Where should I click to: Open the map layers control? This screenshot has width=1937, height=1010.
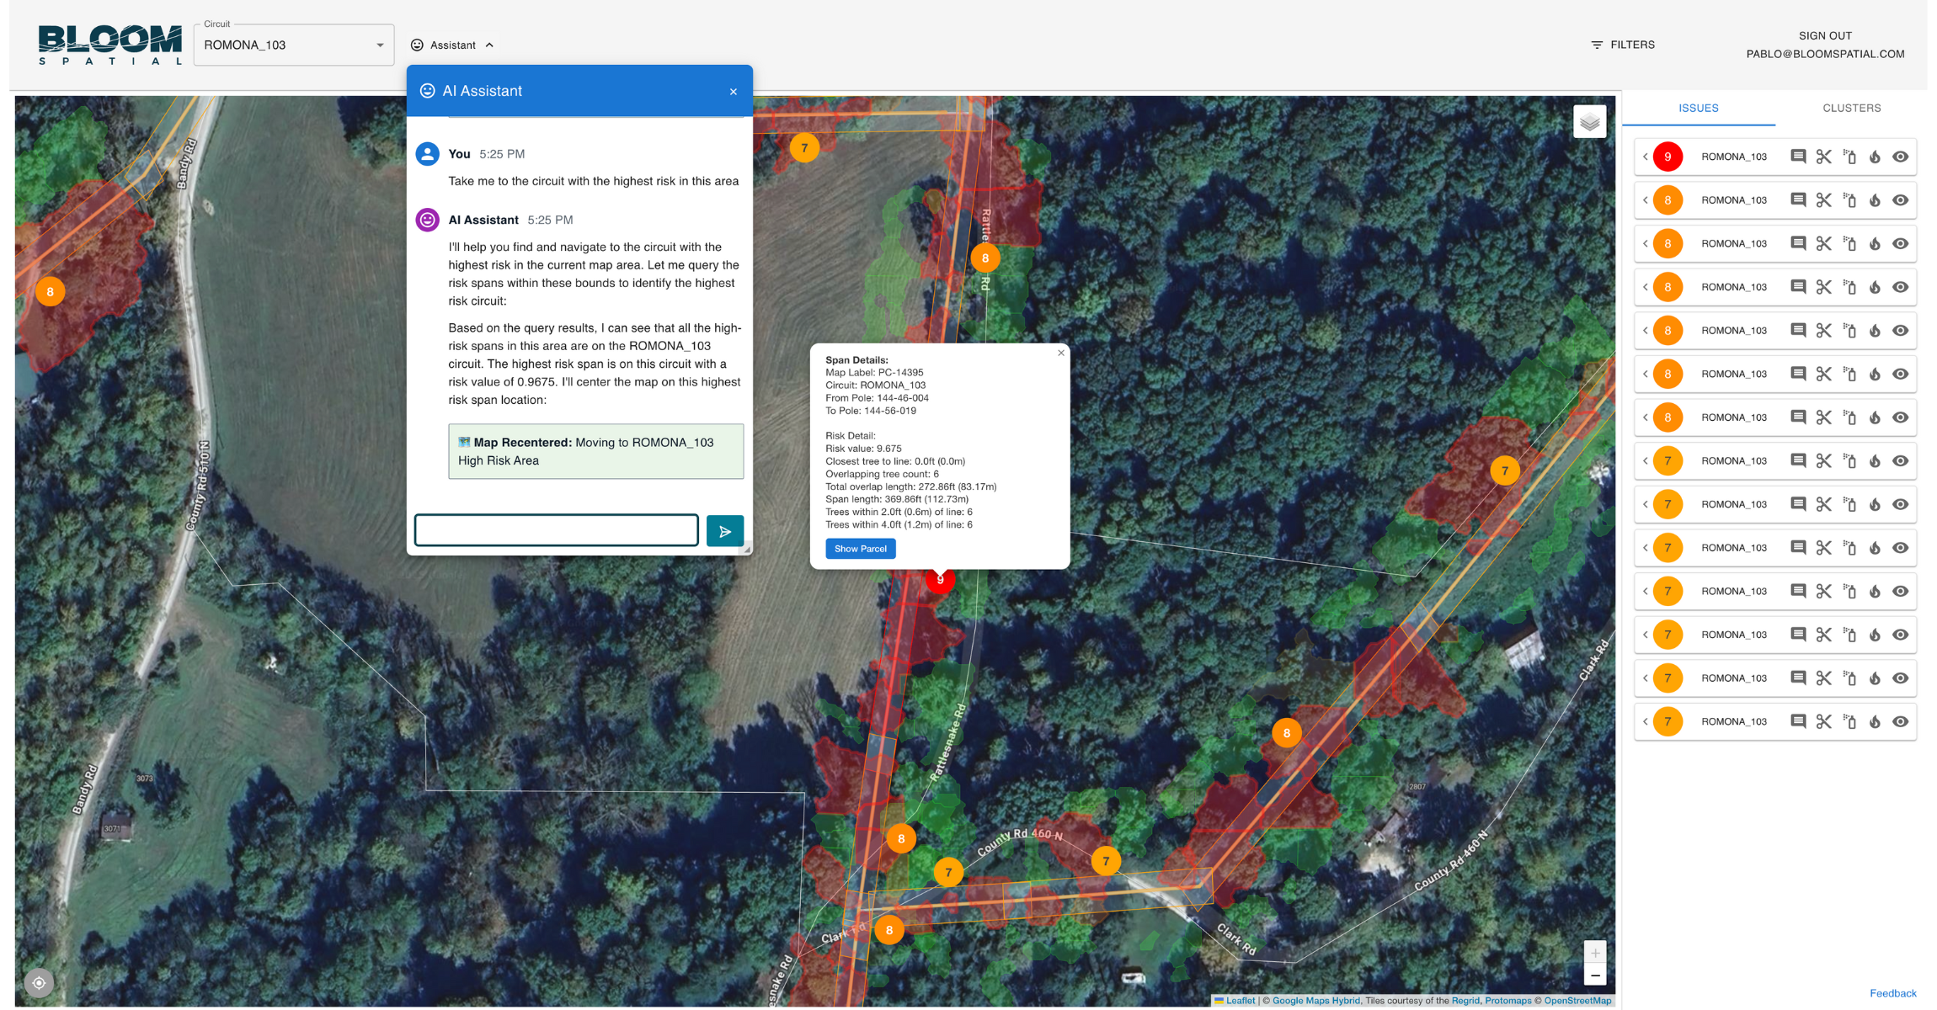pyautogui.click(x=1589, y=122)
